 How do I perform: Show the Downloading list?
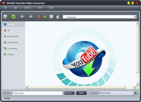click(14, 36)
